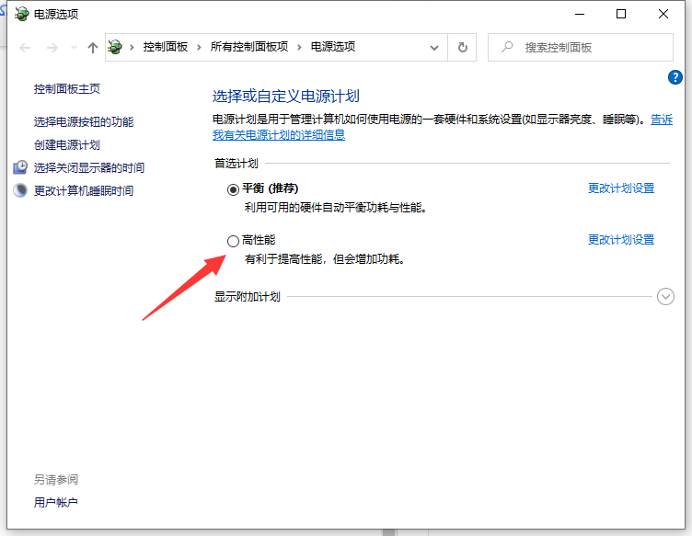Click the moon icon beside 更改计算机睡眠时间
Screen dimensions: 692x536
point(20,190)
